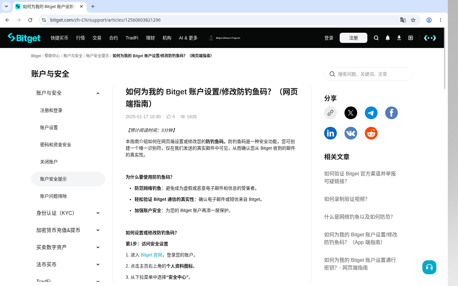458x286 pixels.
Task: Open Chrome profile icon
Action: [429, 20]
